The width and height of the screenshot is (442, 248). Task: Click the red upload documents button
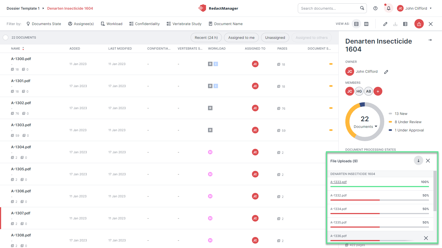point(419,24)
